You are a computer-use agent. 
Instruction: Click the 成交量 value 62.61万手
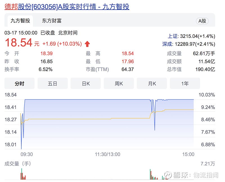pyautogui.click(x=204, y=53)
